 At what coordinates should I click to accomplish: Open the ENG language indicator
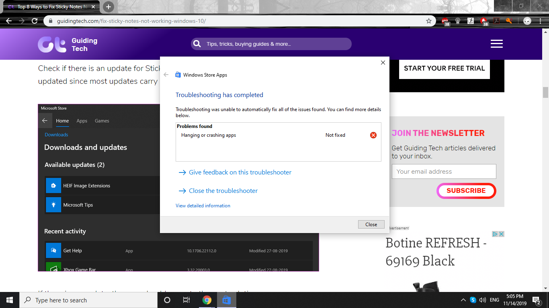pyautogui.click(x=494, y=300)
